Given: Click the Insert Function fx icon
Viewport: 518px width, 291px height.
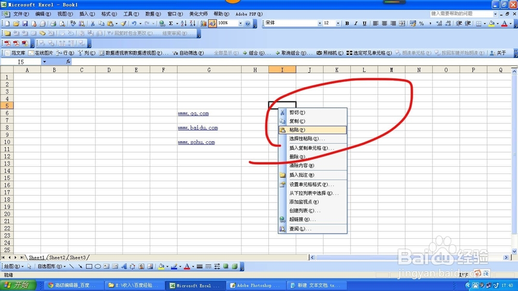Looking at the screenshot, I should click(68, 62).
